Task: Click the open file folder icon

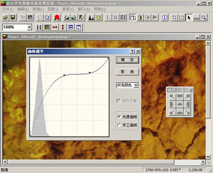Action: point(5,18)
